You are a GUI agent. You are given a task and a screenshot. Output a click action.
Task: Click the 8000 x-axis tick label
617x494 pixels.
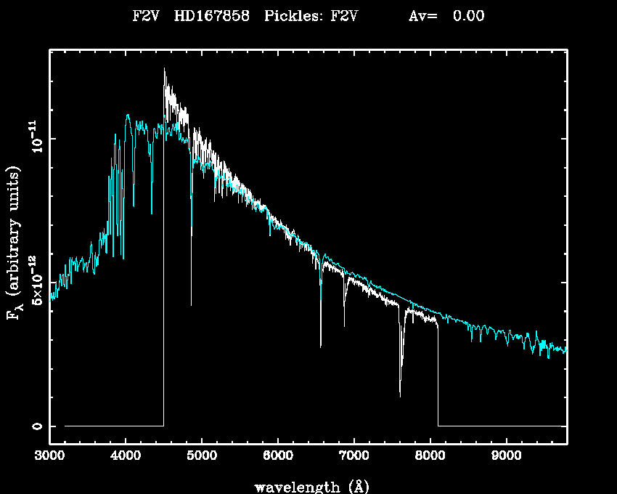click(430, 456)
